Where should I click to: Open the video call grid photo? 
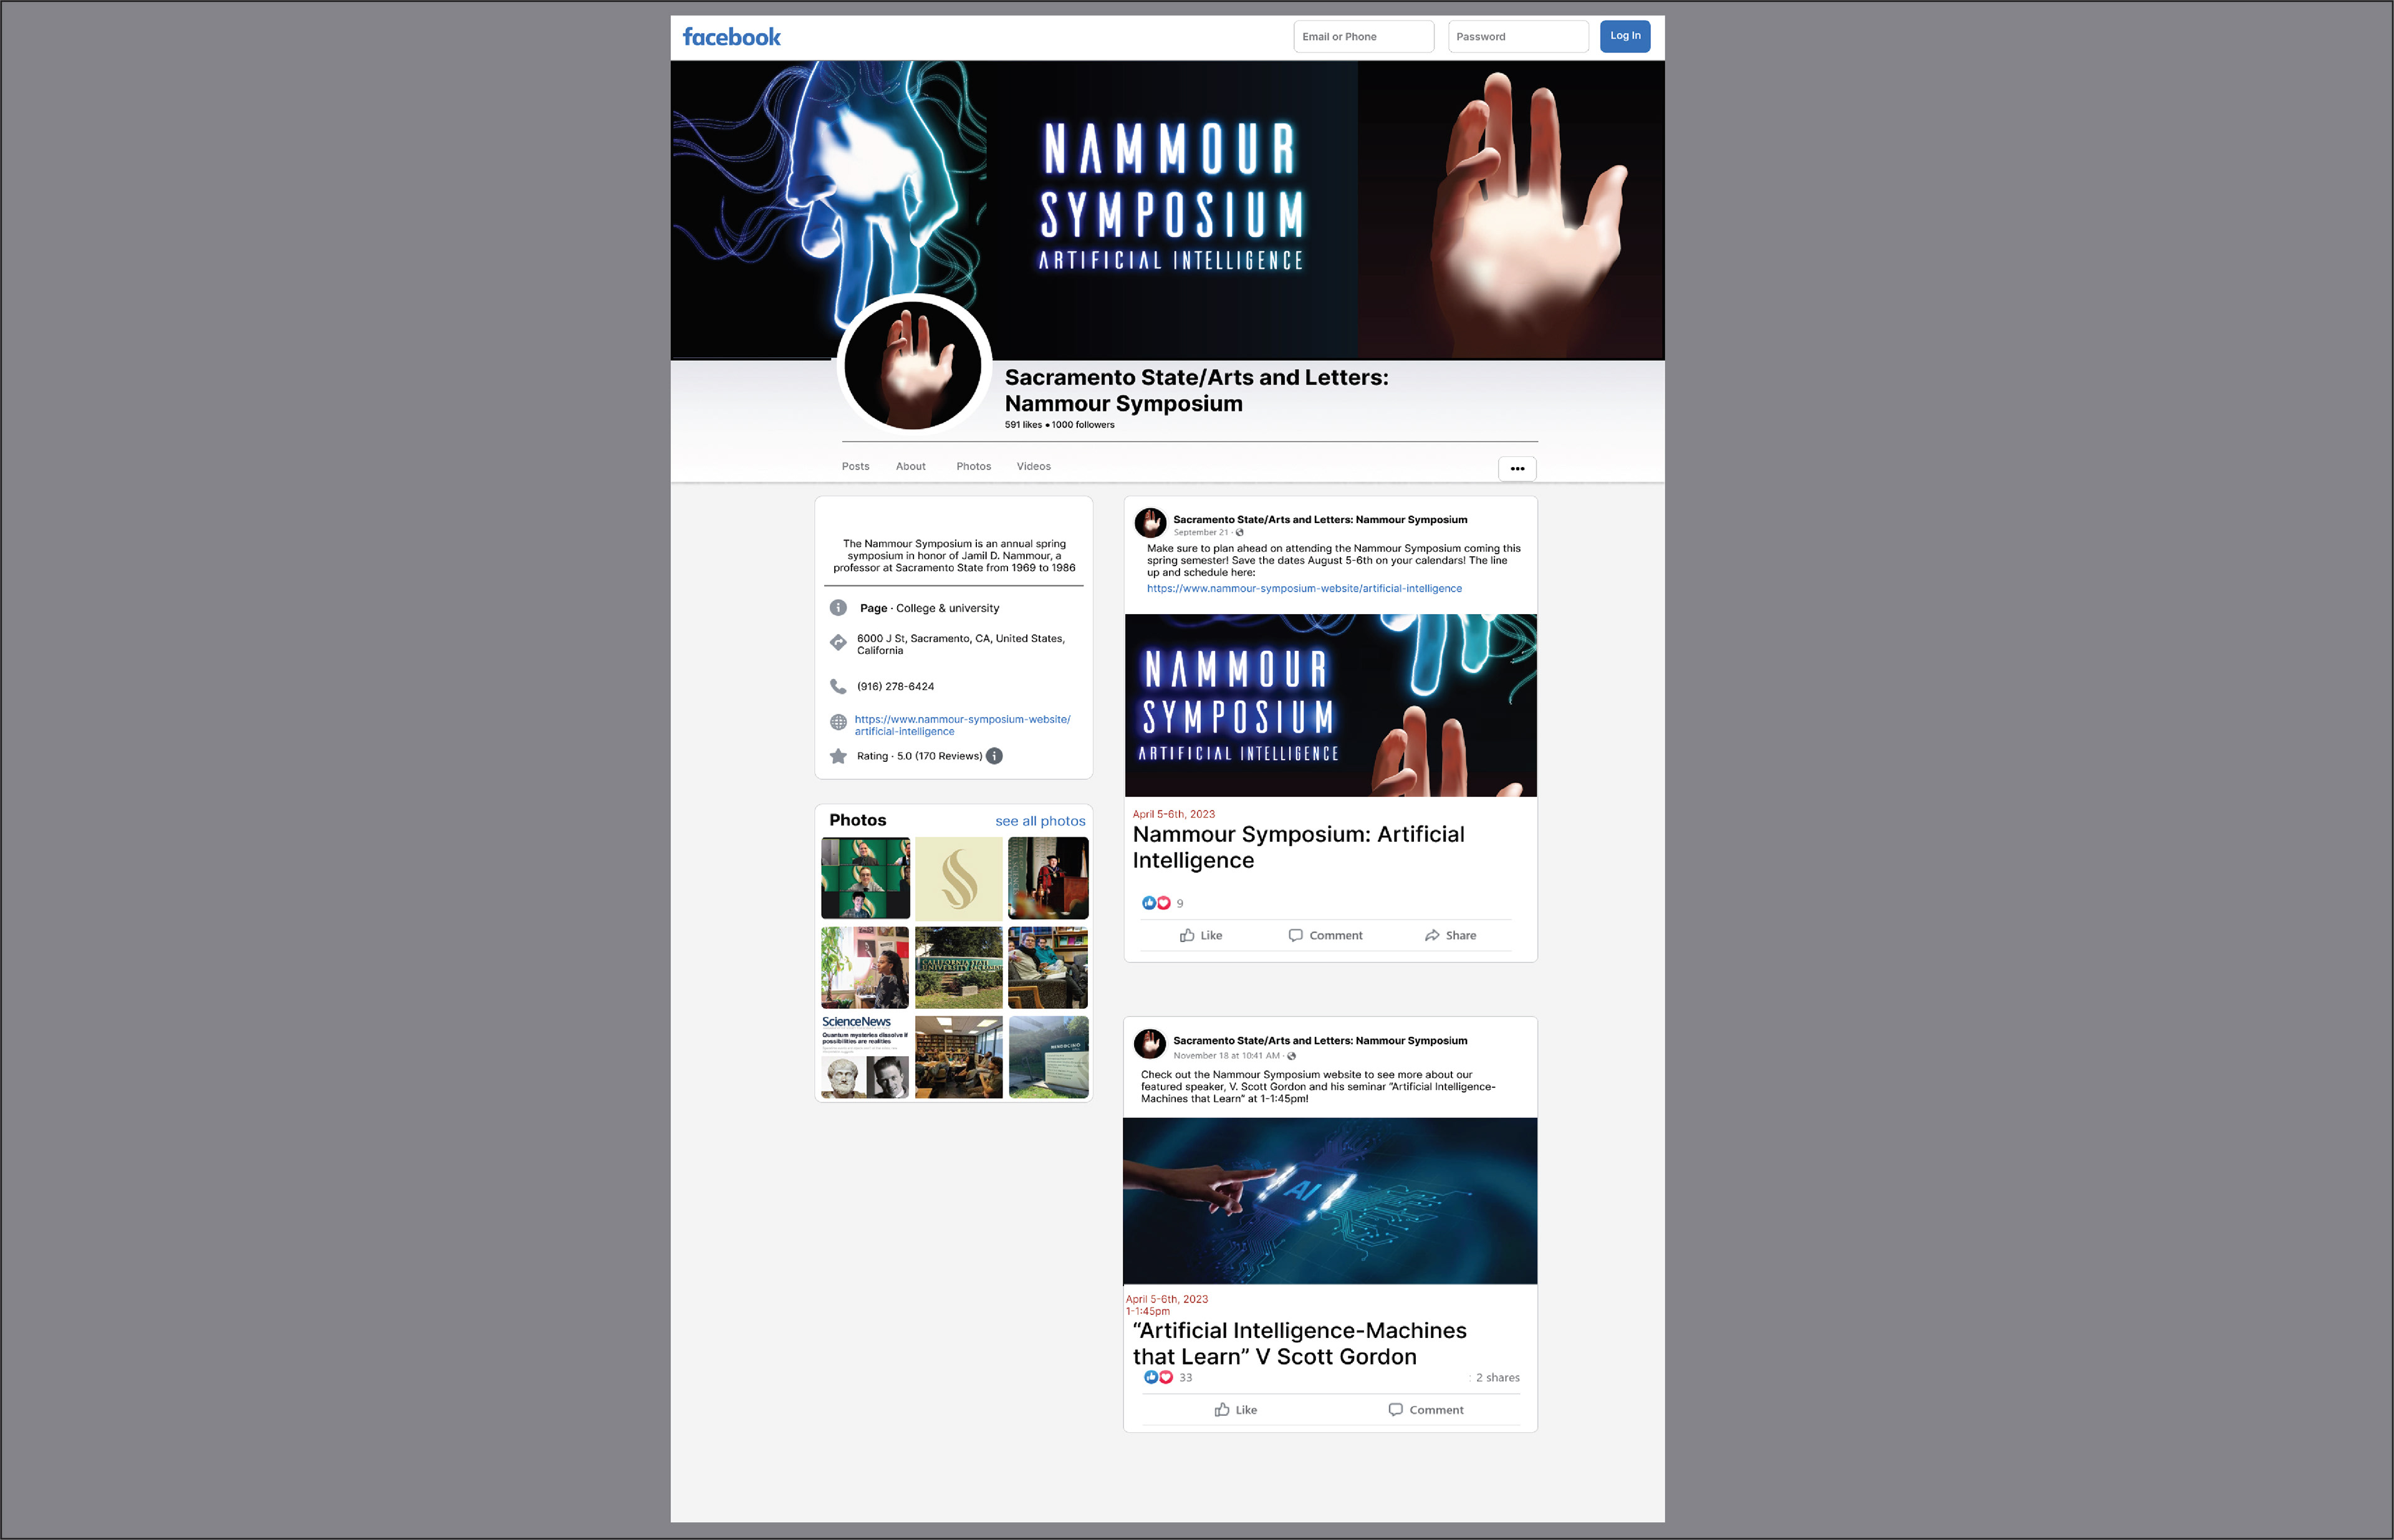point(865,878)
